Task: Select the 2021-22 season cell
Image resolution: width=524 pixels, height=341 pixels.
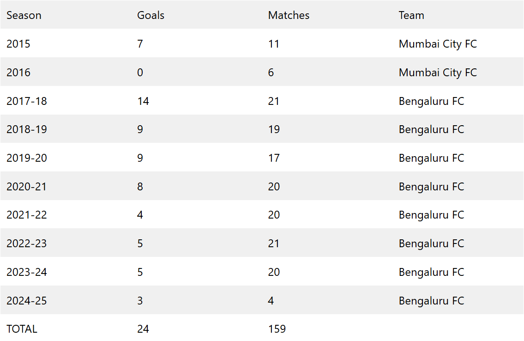Action: [27, 215]
